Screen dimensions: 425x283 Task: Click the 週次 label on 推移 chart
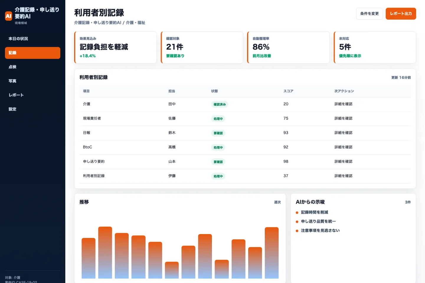tap(277, 202)
